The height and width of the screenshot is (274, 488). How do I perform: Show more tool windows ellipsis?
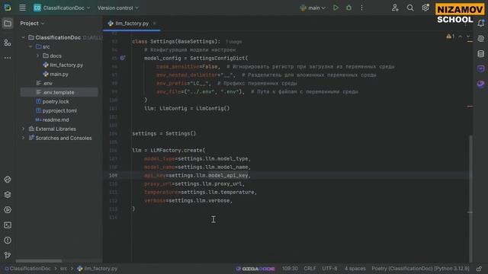(x=8, y=58)
